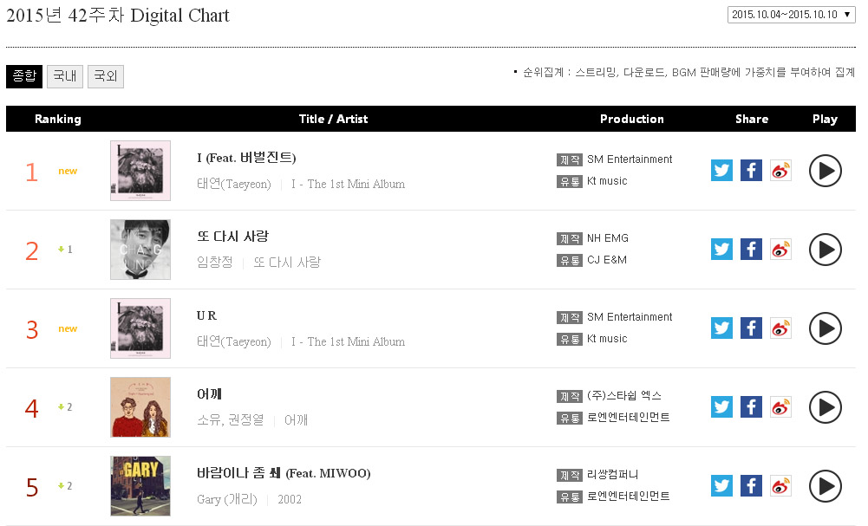Viewport: 868px width, 526px height.
Task: Switch to the 국외 tab
Action: click(x=105, y=76)
